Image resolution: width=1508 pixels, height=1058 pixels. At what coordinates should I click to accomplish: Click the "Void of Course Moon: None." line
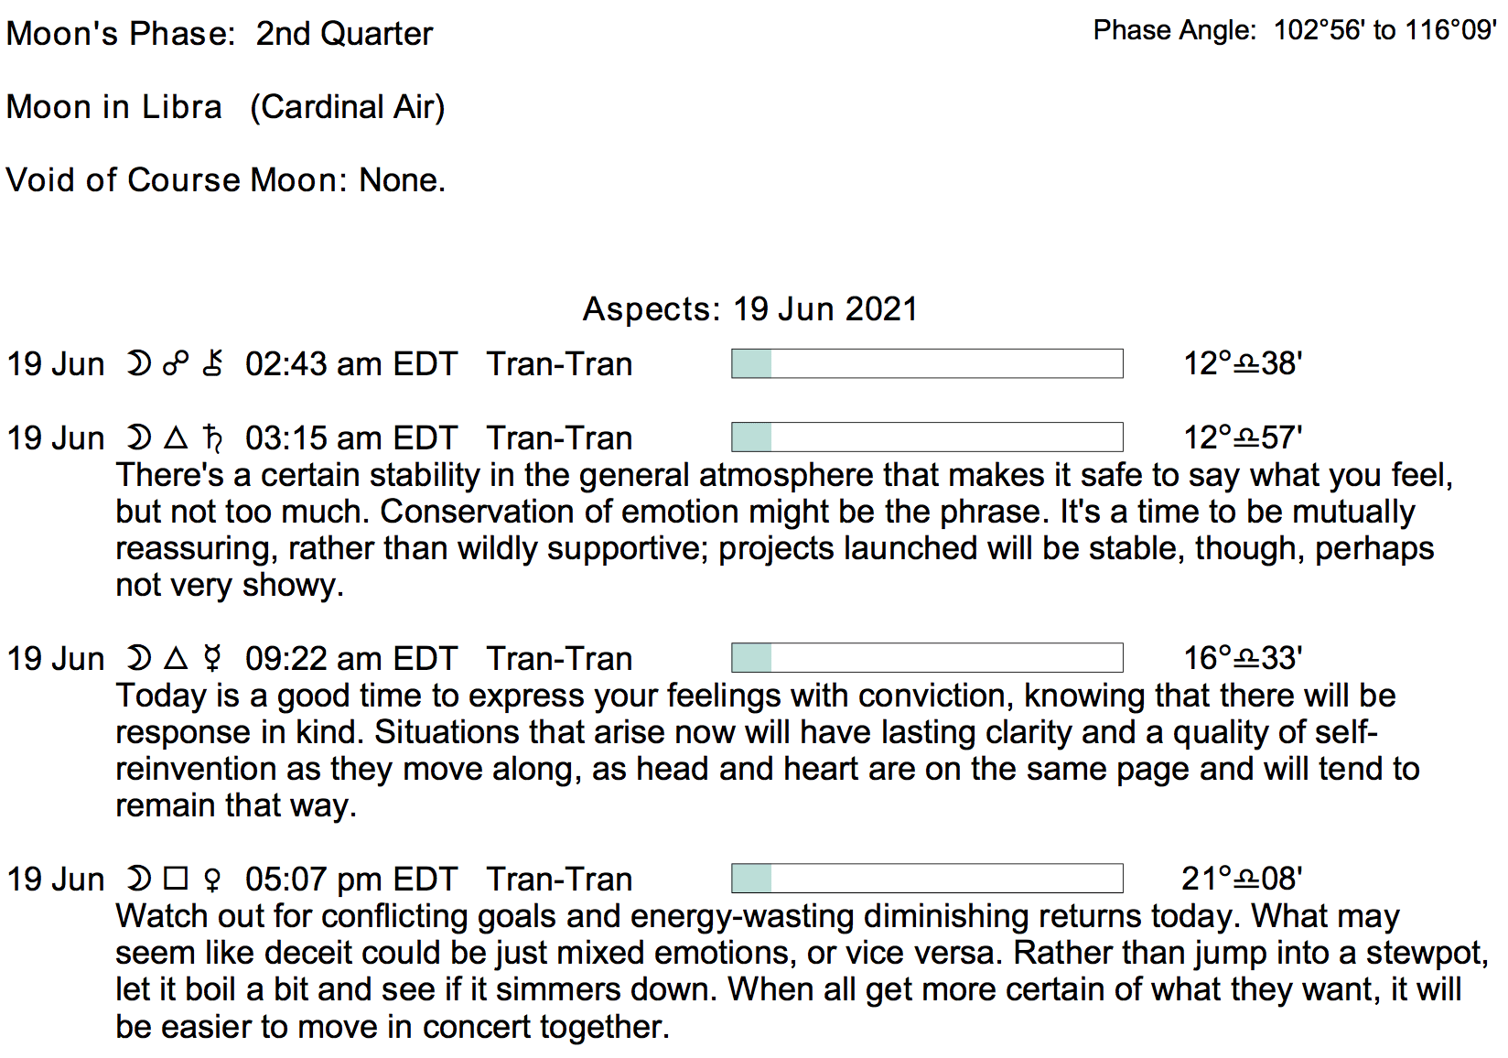[226, 180]
